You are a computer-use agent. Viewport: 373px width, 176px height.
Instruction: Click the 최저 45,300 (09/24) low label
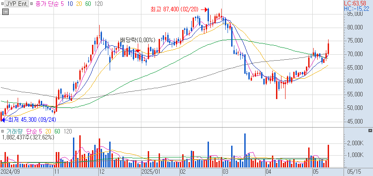32,120
